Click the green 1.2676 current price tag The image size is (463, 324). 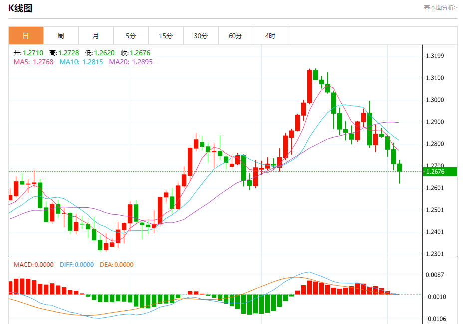[x=440, y=172]
